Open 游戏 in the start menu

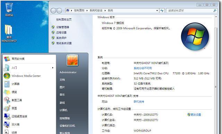(x=62, y=103)
